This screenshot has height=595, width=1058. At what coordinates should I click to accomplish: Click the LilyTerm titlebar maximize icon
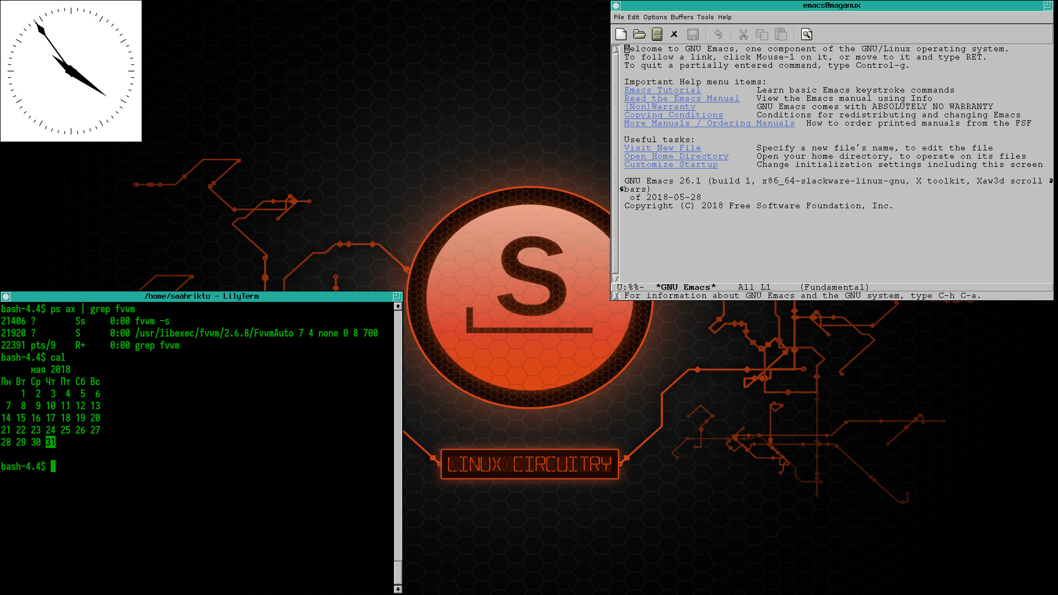397,296
